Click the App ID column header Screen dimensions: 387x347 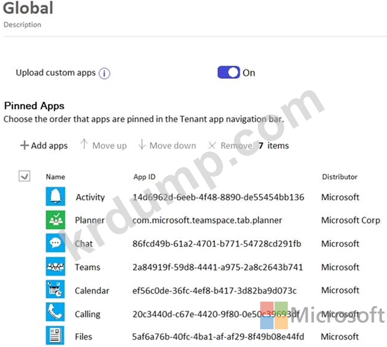click(145, 177)
